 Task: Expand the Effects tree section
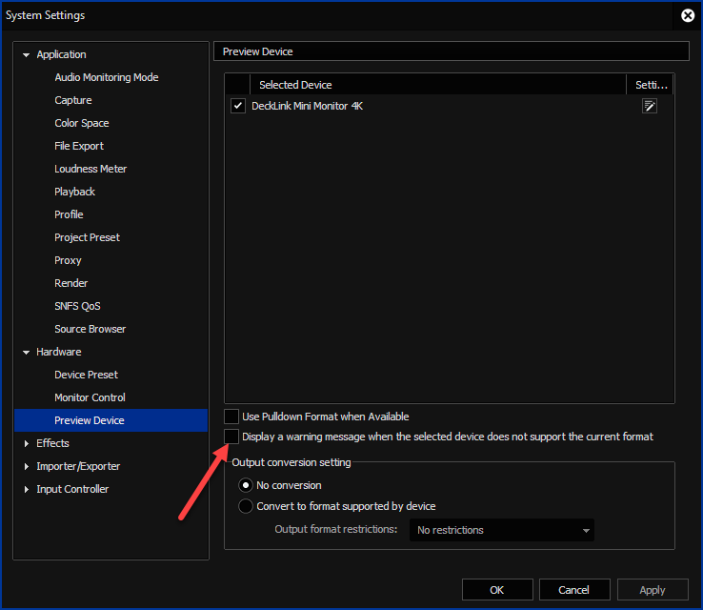(x=27, y=443)
